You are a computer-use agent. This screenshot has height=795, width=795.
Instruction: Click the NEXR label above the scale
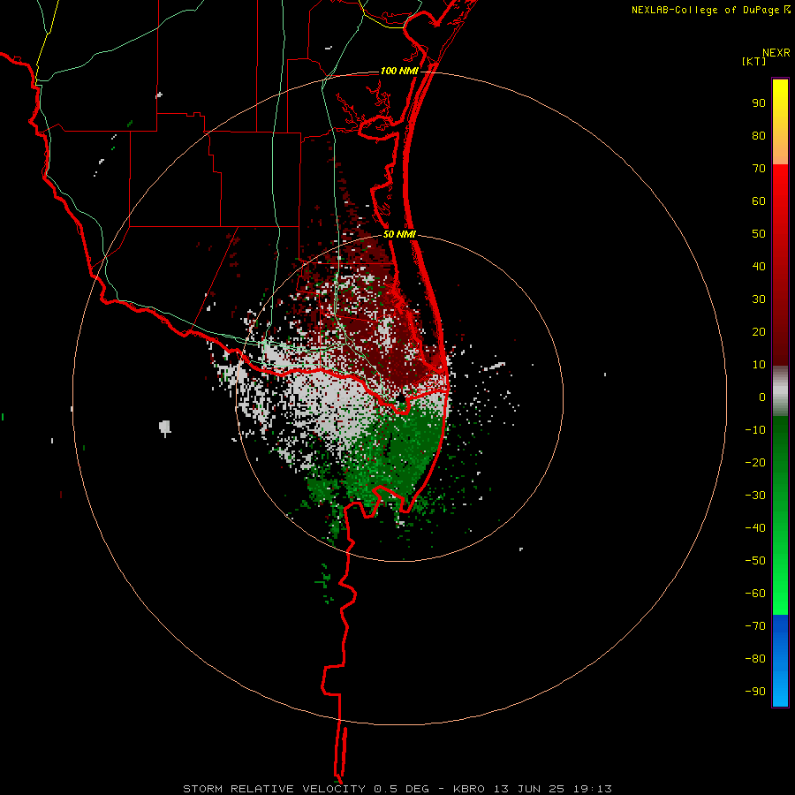(776, 53)
